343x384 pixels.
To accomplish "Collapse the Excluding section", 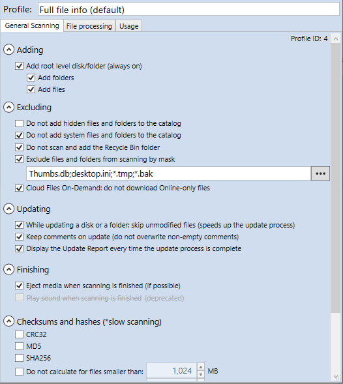I will pos(9,108).
